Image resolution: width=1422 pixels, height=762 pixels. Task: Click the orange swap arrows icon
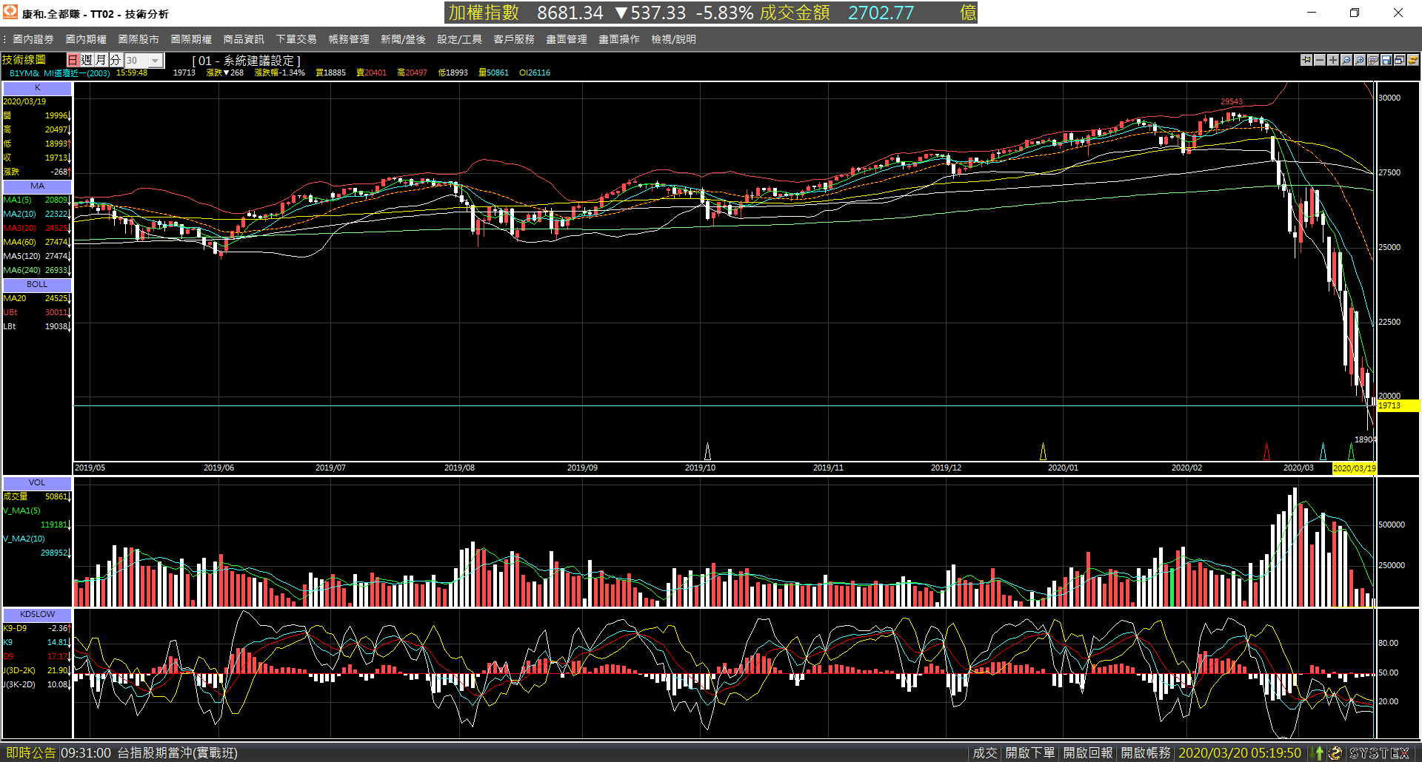point(1413,60)
